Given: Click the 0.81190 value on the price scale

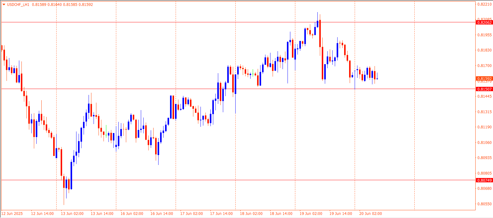Looking at the screenshot, I should [x=485, y=127].
